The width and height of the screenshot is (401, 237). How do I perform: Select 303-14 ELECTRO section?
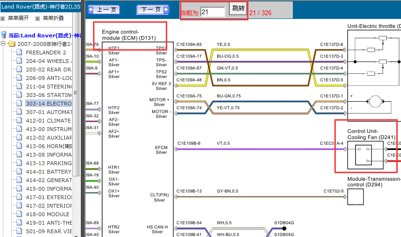(49, 104)
